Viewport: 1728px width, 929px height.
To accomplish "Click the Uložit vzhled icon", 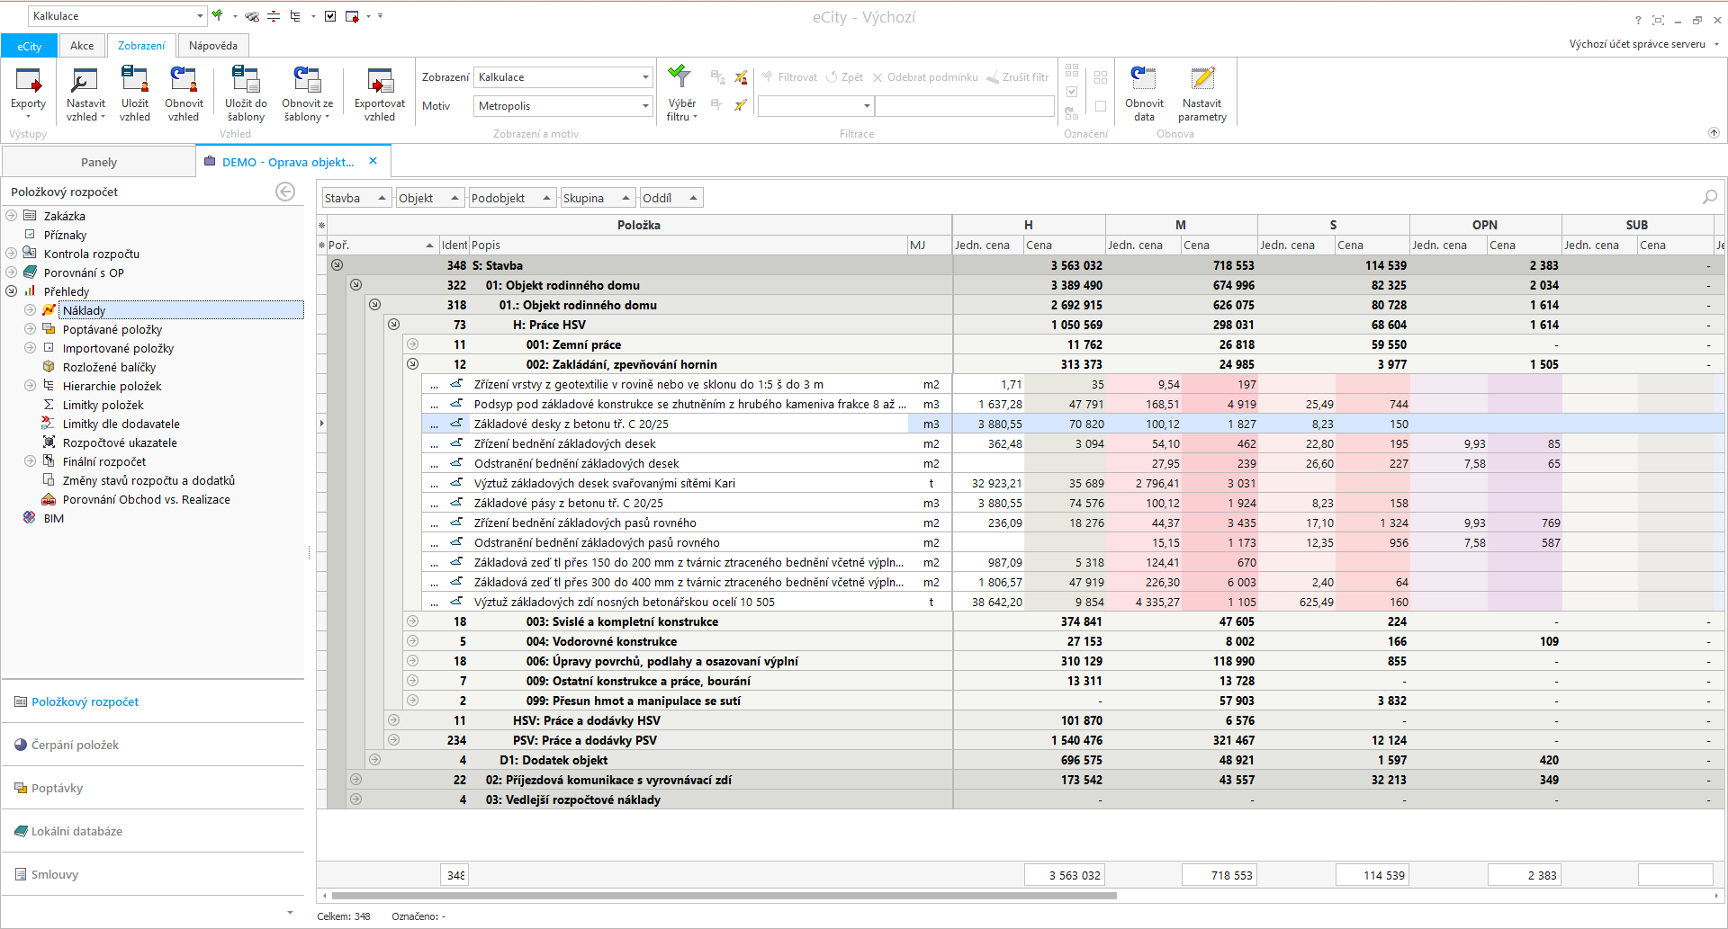I will [135, 81].
